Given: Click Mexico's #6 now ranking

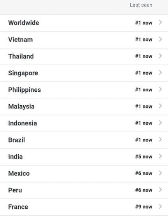Looking at the screenshot, I should click(x=143, y=173).
